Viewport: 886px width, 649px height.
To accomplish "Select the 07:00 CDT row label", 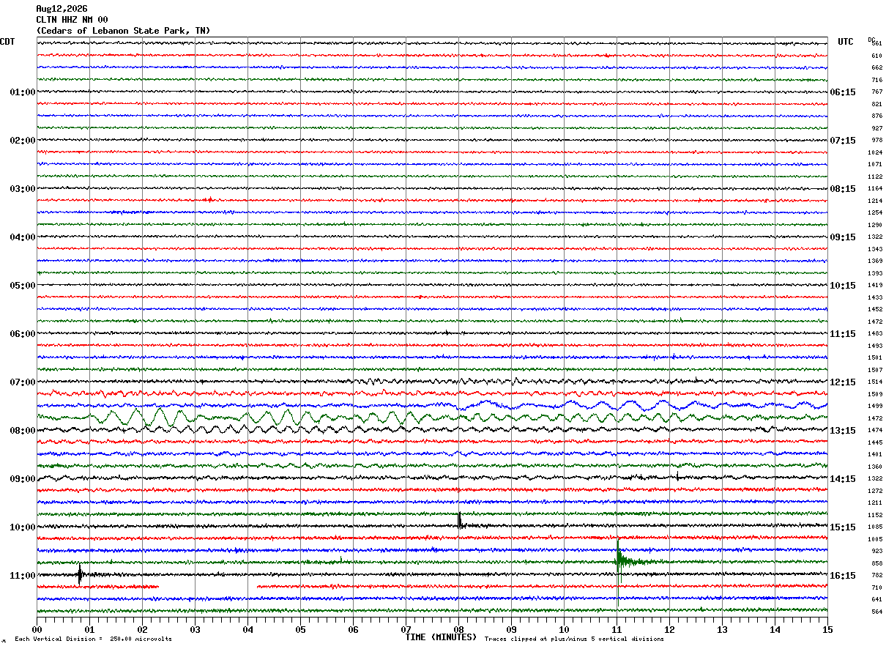I will 23,382.
